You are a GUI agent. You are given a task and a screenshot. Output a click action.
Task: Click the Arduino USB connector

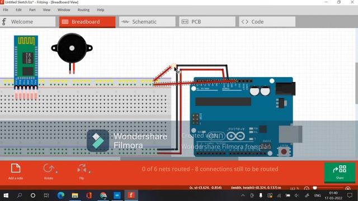coord(291,135)
